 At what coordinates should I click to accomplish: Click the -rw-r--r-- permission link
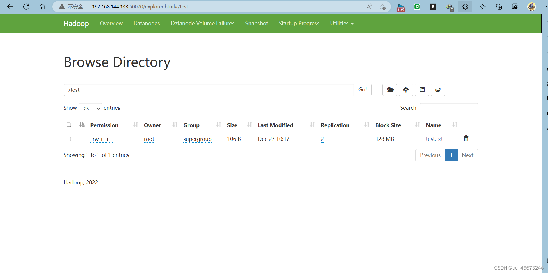pos(102,139)
